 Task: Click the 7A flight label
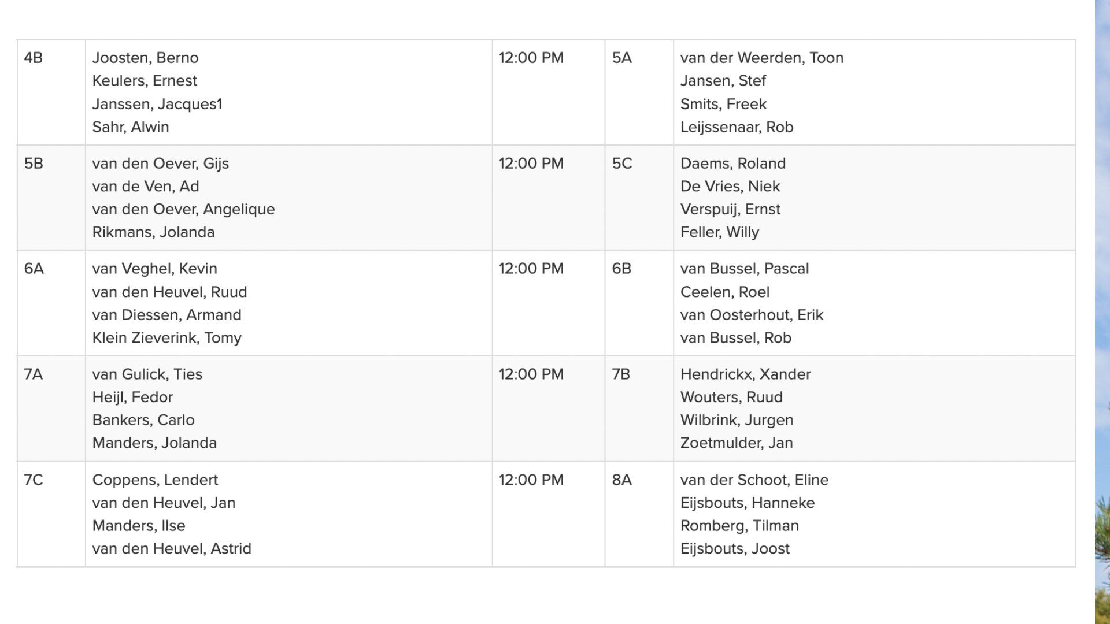click(34, 374)
